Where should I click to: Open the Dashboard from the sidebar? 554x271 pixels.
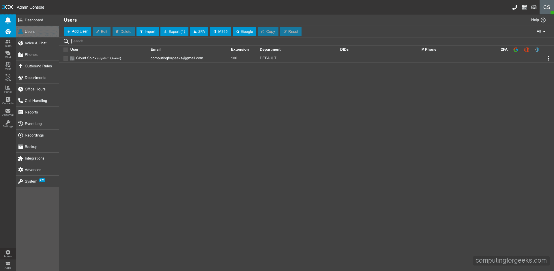click(x=34, y=20)
